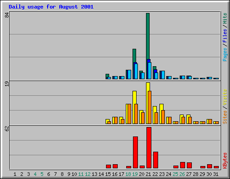
Task: Click the "Hits" legend label
Action: (225, 18)
